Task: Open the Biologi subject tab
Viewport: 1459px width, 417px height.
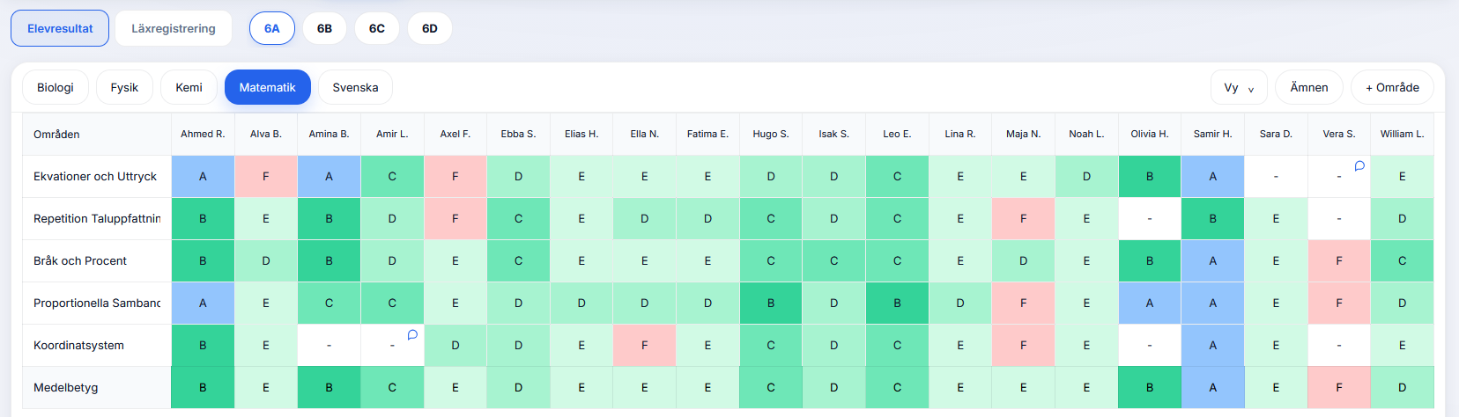Action: tap(56, 87)
